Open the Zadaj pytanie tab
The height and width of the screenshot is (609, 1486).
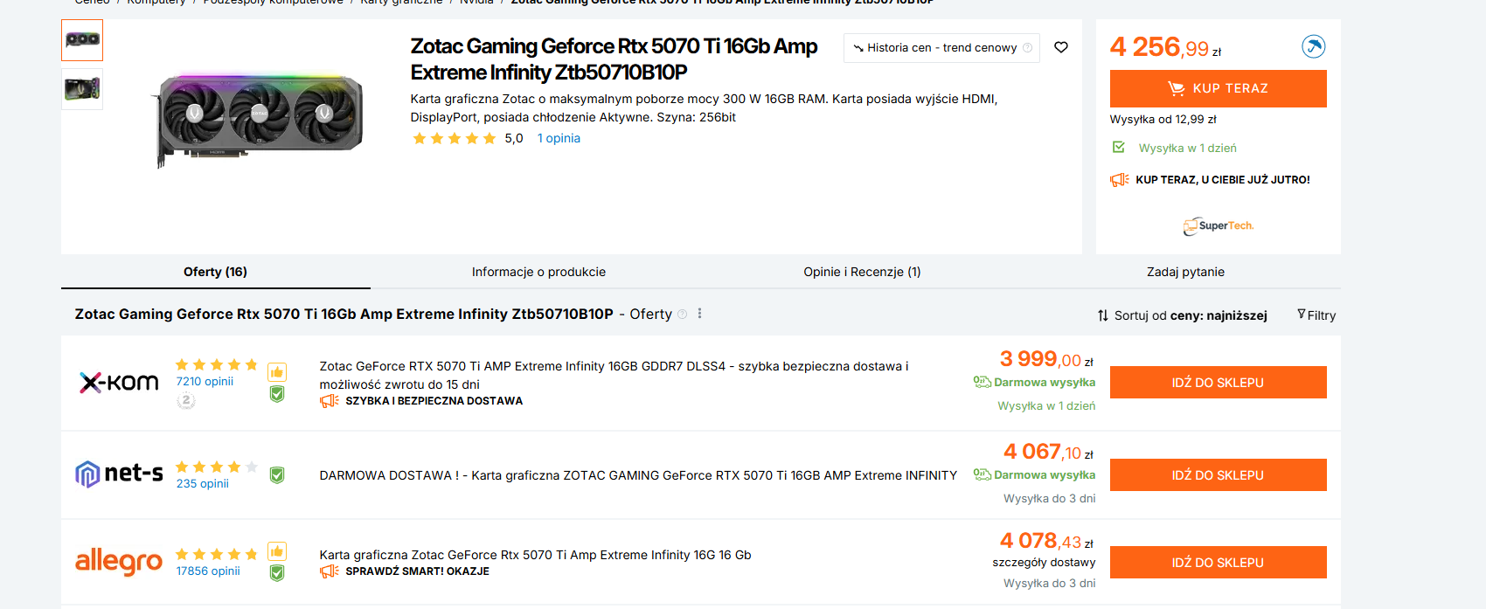coord(1185,272)
